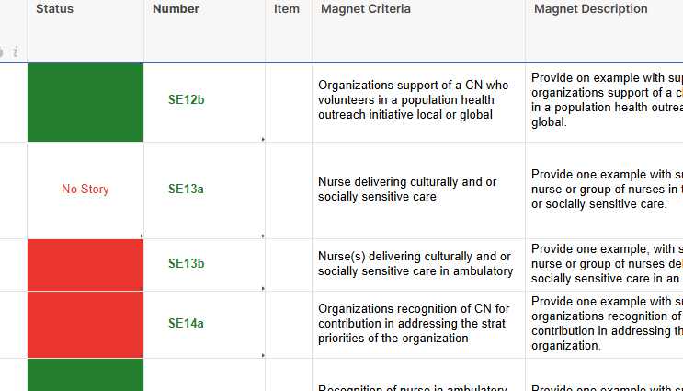This screenshot has height=391, width=683.
Task: Click the overflow triangle in SE14a Number cell
Action: coord(263,356)
